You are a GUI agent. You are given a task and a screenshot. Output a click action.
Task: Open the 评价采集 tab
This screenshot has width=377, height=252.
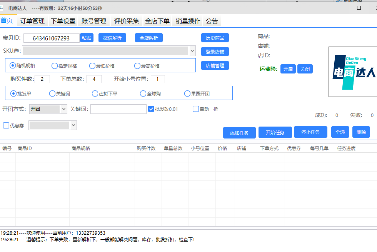(126, 21)
